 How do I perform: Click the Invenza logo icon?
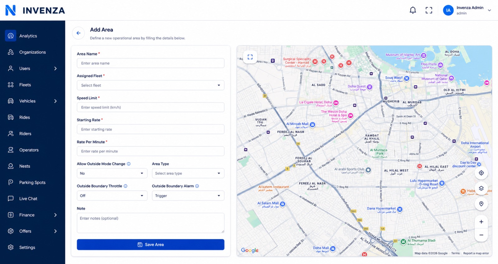10,10
